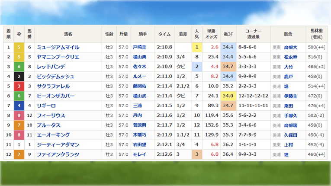331x186 pixels.
Task: Open trainer link 久保田
Action: (x=290, y=135)
